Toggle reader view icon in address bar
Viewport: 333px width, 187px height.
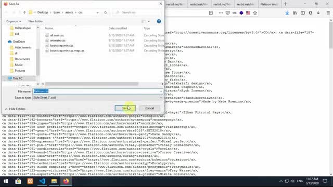(211, 13)
